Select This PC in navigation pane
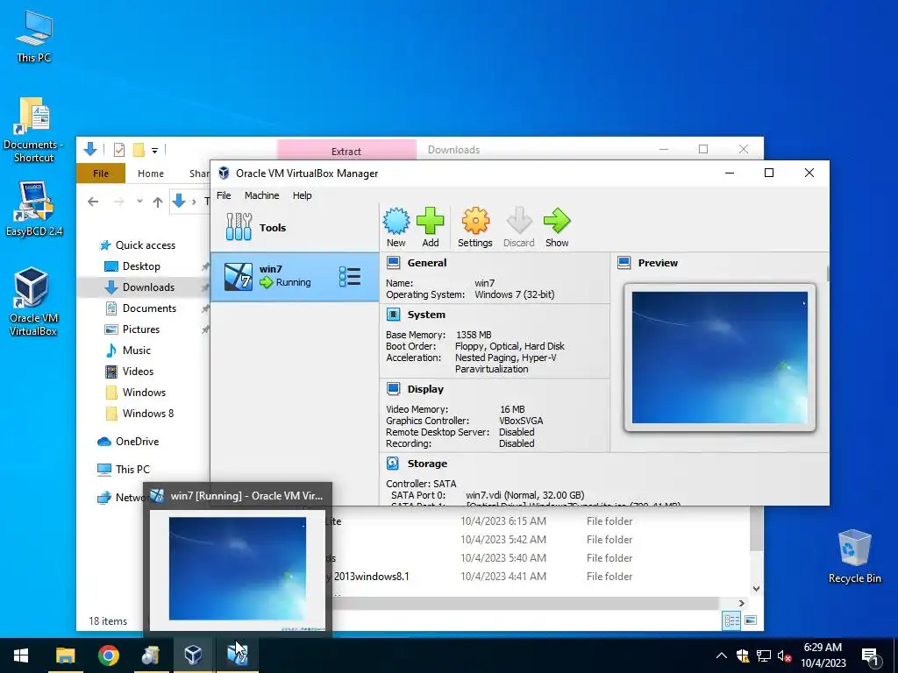This screenshot has width=898, height=673. click(132, 470)
